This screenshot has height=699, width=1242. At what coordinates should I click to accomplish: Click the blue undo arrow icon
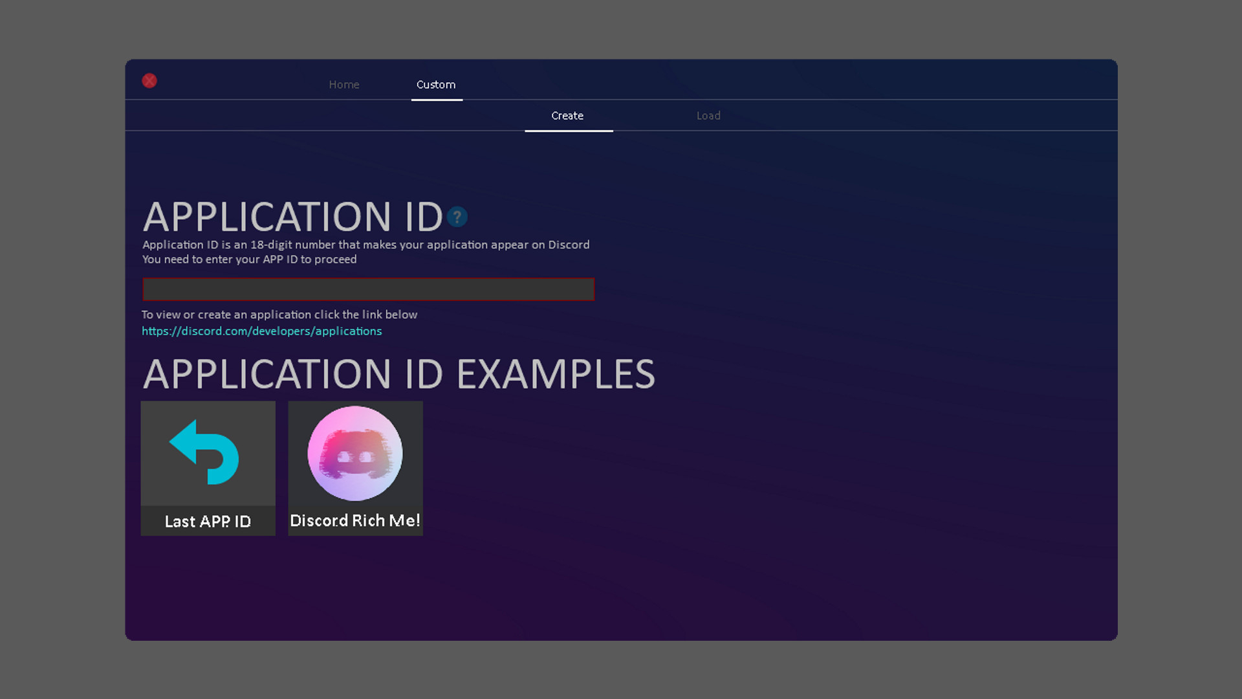[205, 452]
